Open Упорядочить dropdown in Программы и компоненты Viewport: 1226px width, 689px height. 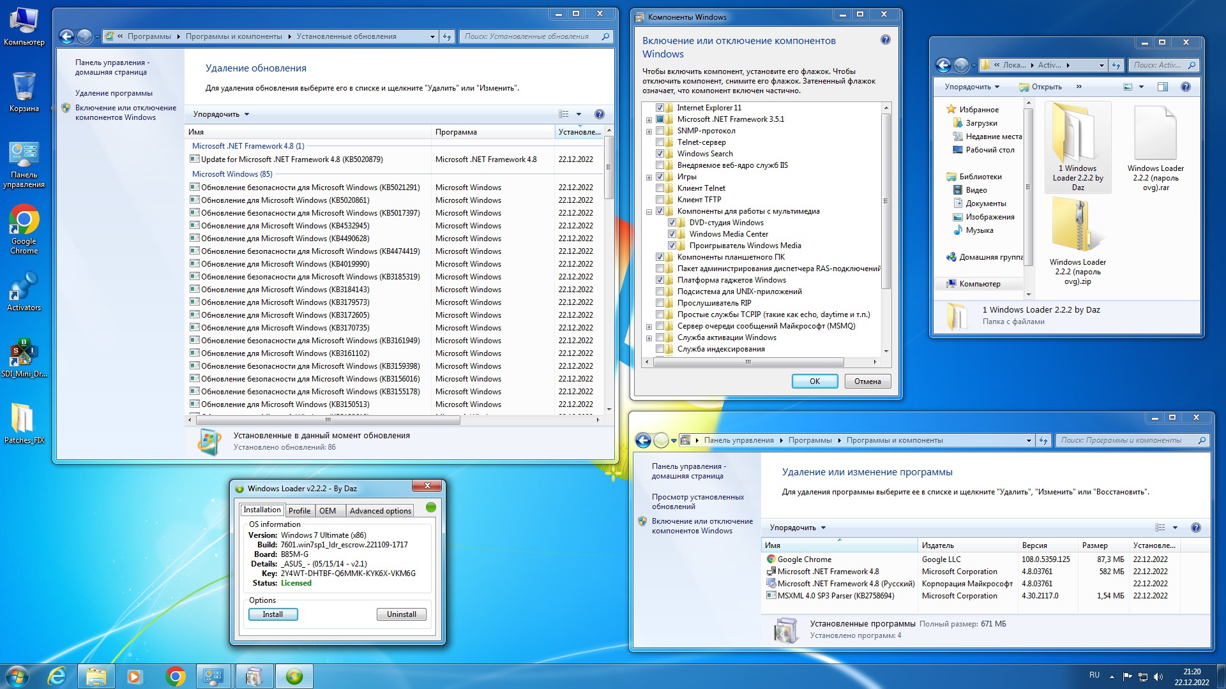coord(798,528)
